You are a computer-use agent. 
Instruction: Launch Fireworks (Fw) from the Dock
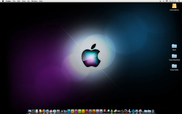(83, 111)
